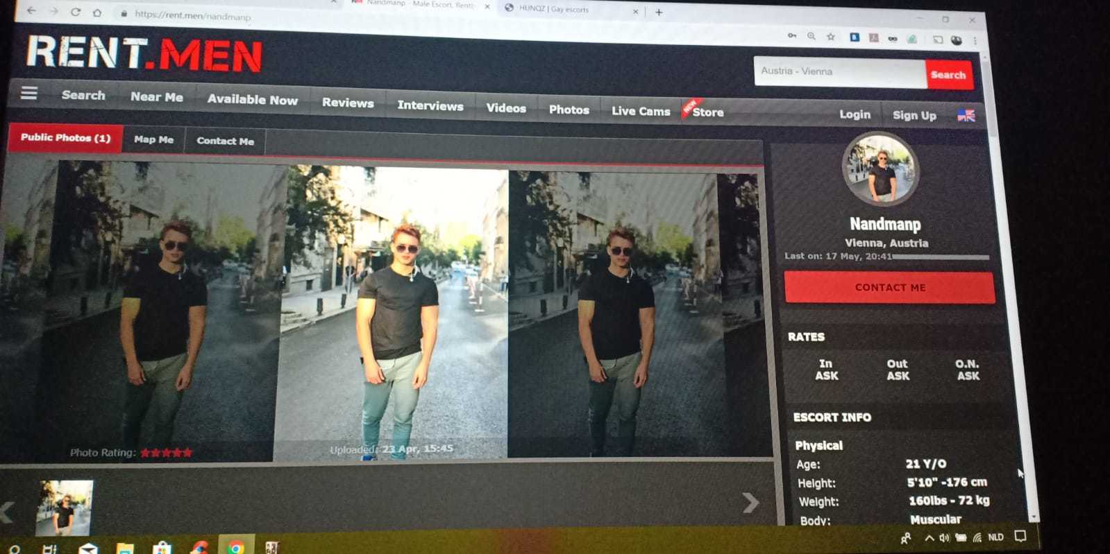Screen dimensions: 1110x554
Task: Click the Chrome cast icon
Action: pyautogui.click(x=938, y=40)
